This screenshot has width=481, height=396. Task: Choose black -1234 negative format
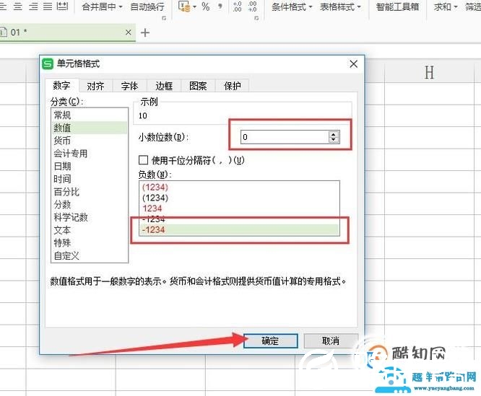click(x=239, y=219)
